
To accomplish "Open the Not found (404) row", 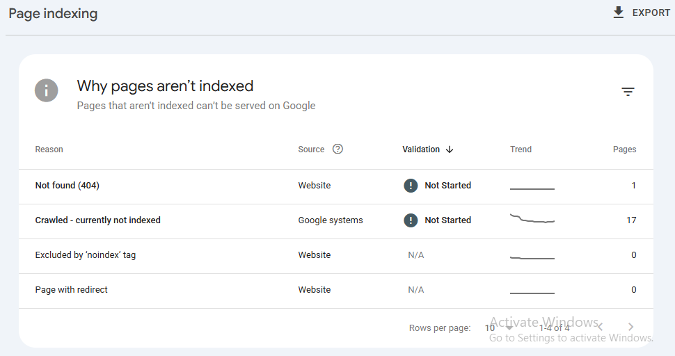I will coord(336,186).
